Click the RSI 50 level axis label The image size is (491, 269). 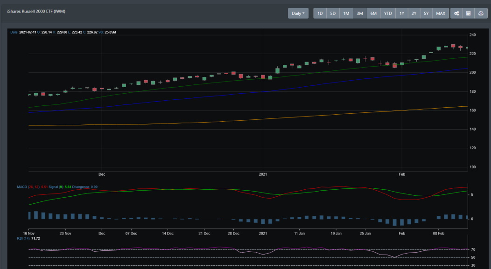tap(473, 258)
